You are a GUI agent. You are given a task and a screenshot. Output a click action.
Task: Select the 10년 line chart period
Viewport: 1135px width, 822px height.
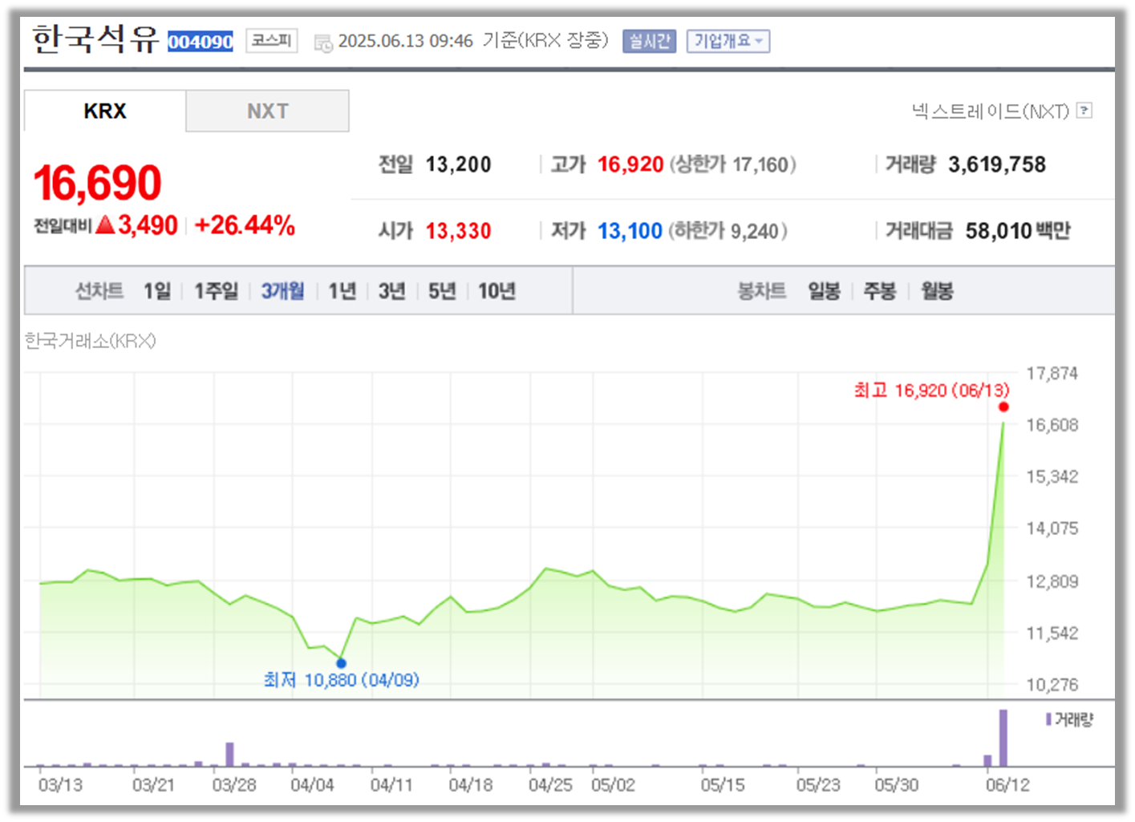point(497,290)
